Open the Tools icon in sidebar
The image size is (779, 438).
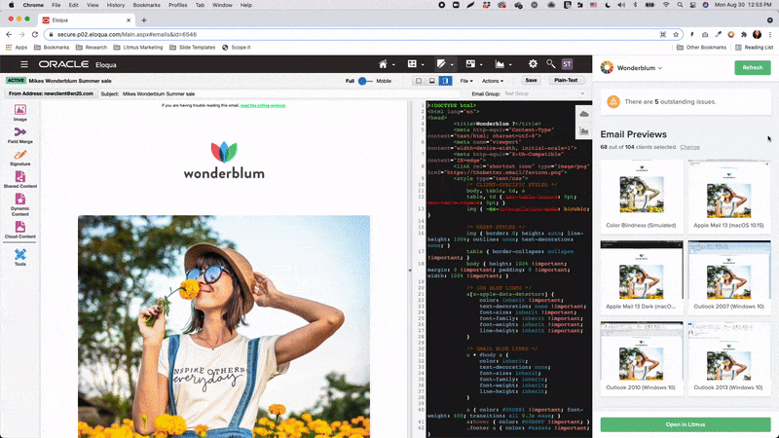click(x=19, y=257)
